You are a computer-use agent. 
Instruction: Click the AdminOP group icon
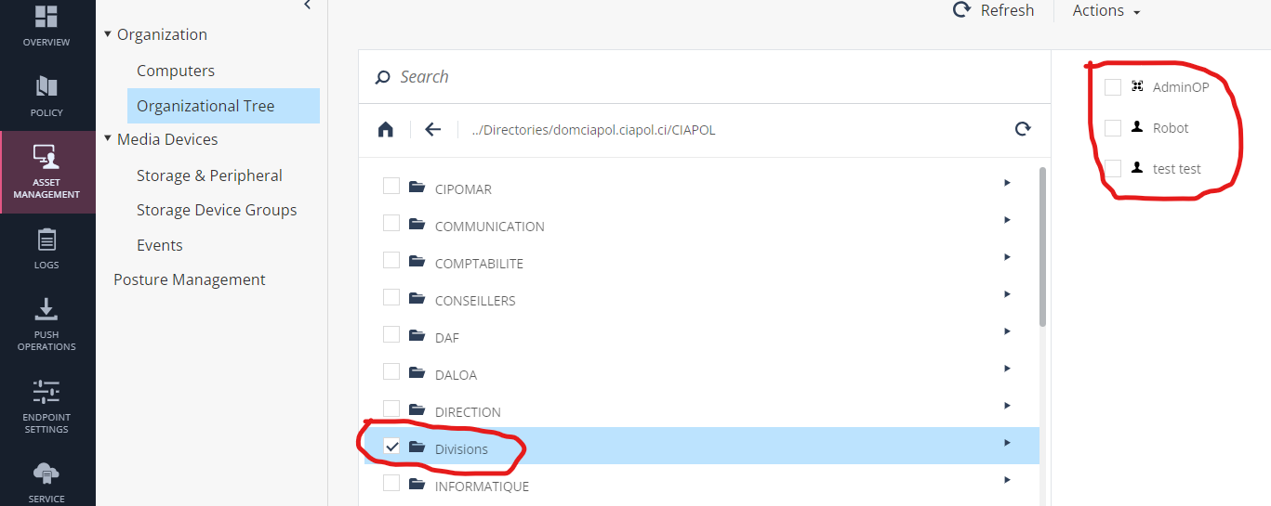tap(1137, 86)
